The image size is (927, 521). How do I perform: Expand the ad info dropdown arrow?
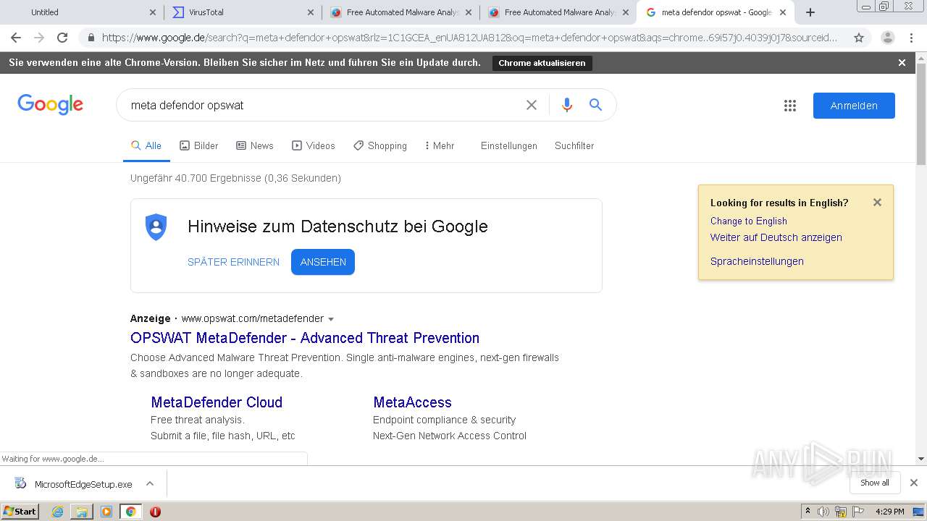point(331,319)
